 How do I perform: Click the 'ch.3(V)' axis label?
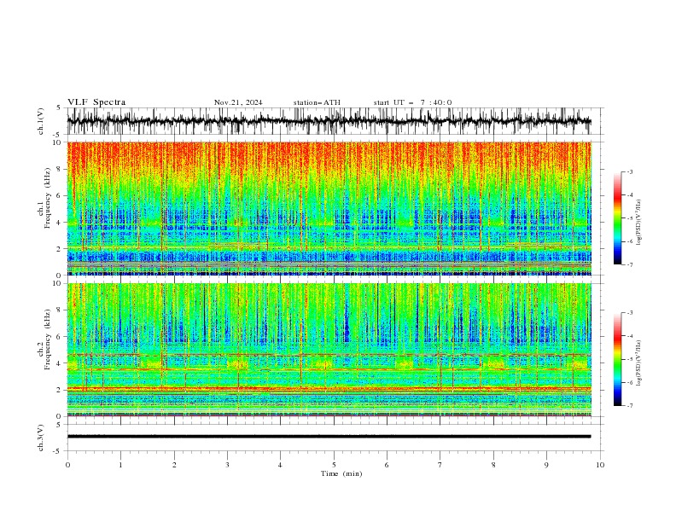click(41, 438)
